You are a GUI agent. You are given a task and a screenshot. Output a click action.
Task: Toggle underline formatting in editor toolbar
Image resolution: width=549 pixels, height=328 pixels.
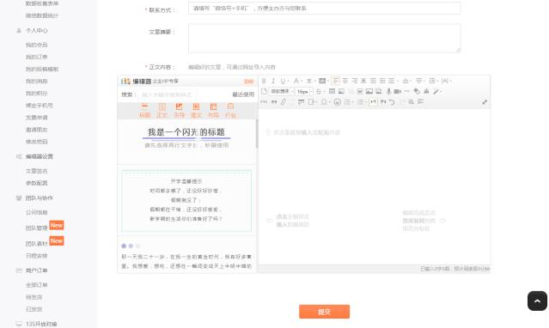pyautogui.click(x=283, y=81)
